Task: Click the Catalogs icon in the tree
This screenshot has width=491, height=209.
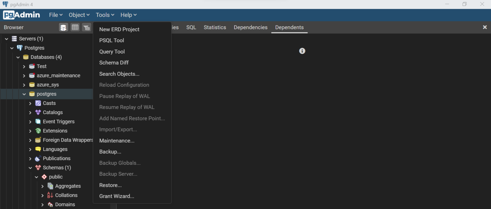Action: pos(38,112)
